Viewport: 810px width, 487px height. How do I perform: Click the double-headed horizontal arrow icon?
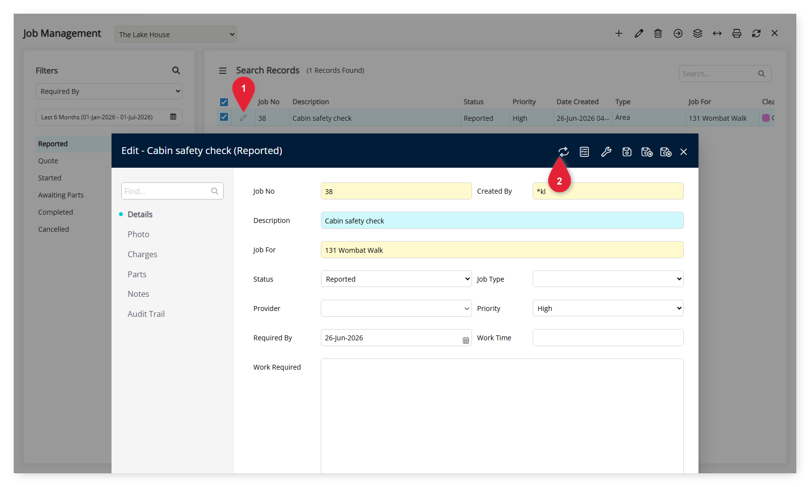(717, 33)
